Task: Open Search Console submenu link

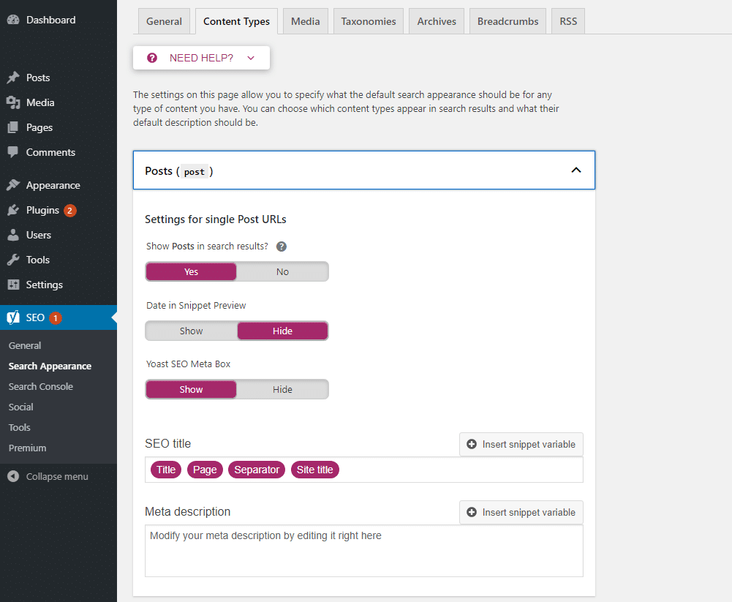Action: coord(41,386)
